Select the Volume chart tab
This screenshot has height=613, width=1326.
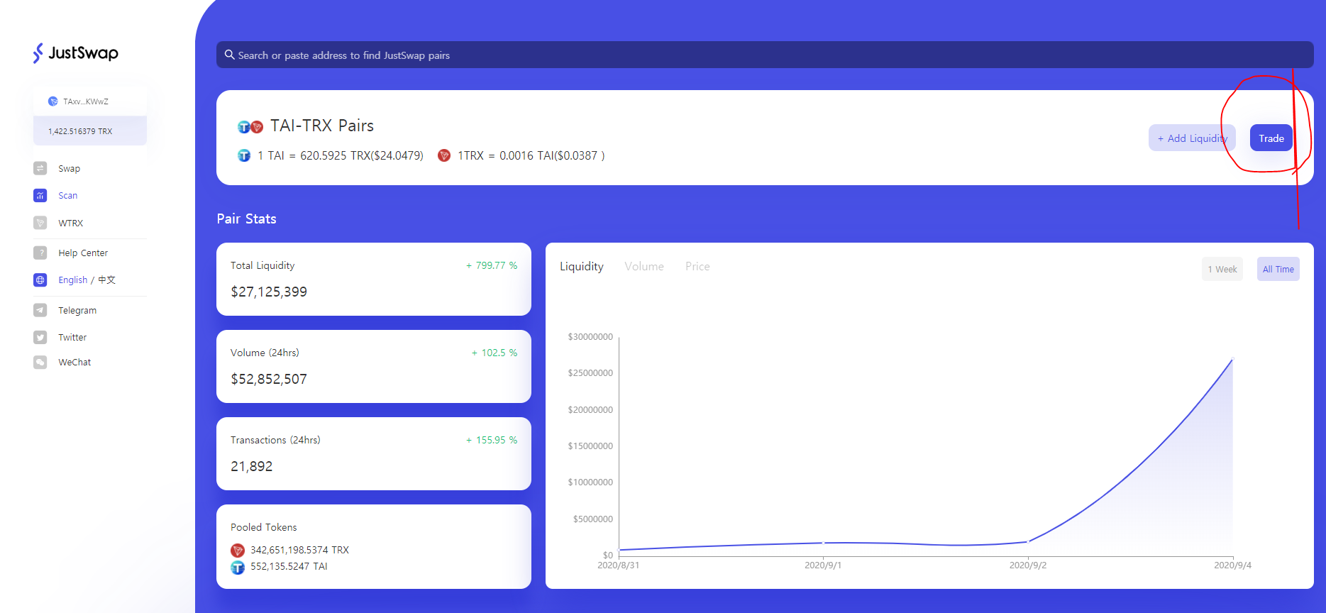point(644,267)
